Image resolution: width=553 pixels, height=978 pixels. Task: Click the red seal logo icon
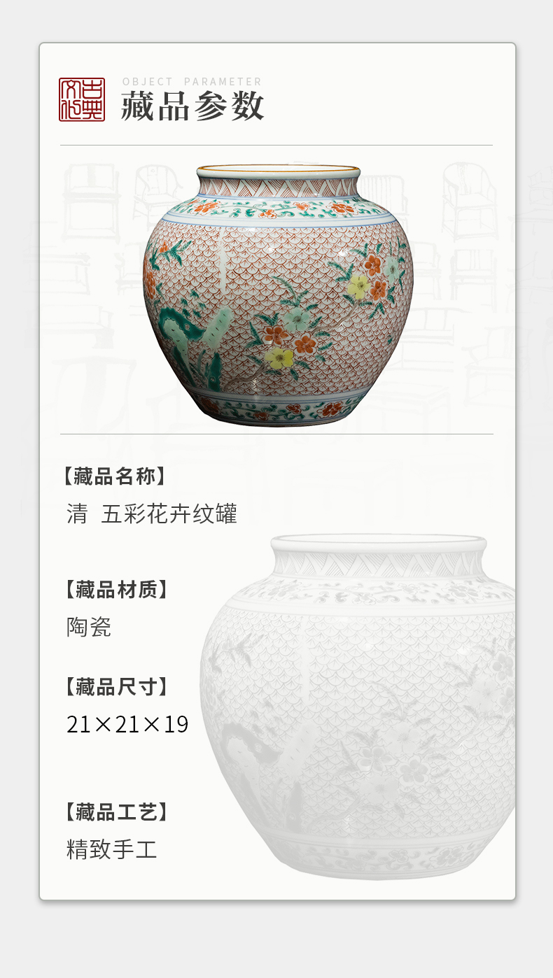click(82, 99)
